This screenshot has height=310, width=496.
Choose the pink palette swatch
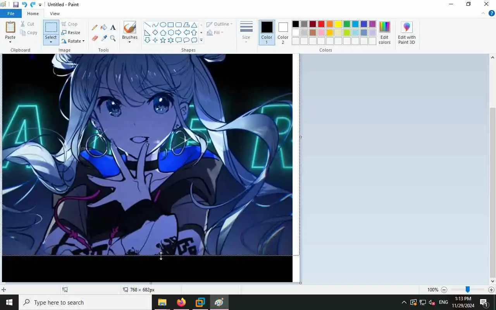click(x=321, y=33)
